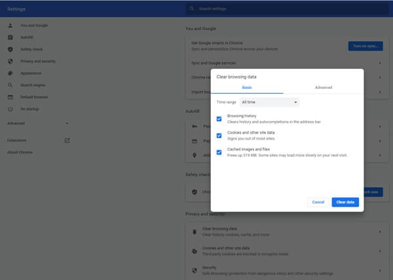Click the Privacy and security icon in sidebar

click(10, 61)
